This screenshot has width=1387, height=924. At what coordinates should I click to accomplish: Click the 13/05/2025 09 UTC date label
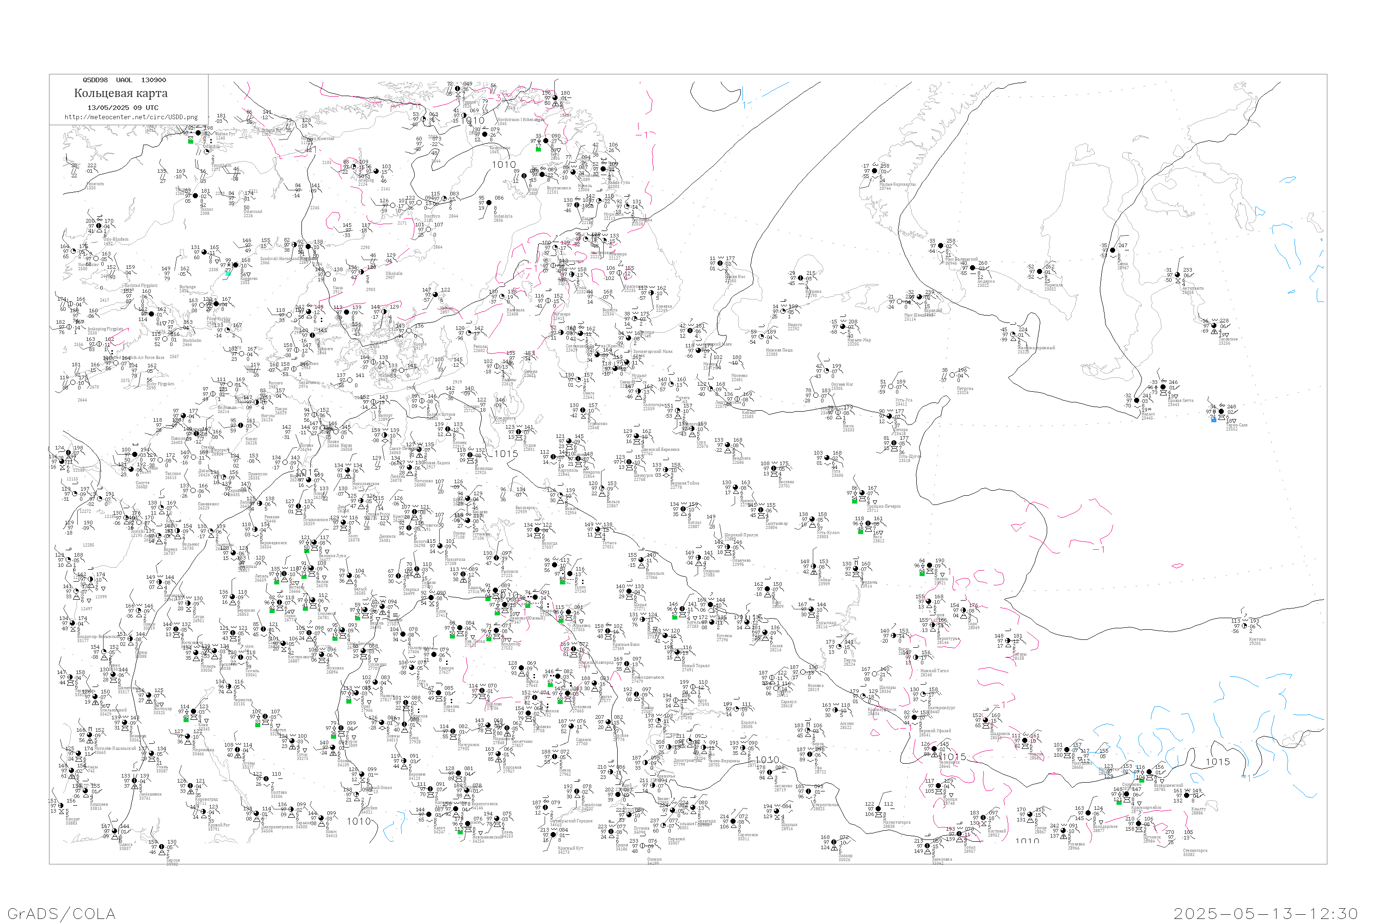click(x=123, y=108)
